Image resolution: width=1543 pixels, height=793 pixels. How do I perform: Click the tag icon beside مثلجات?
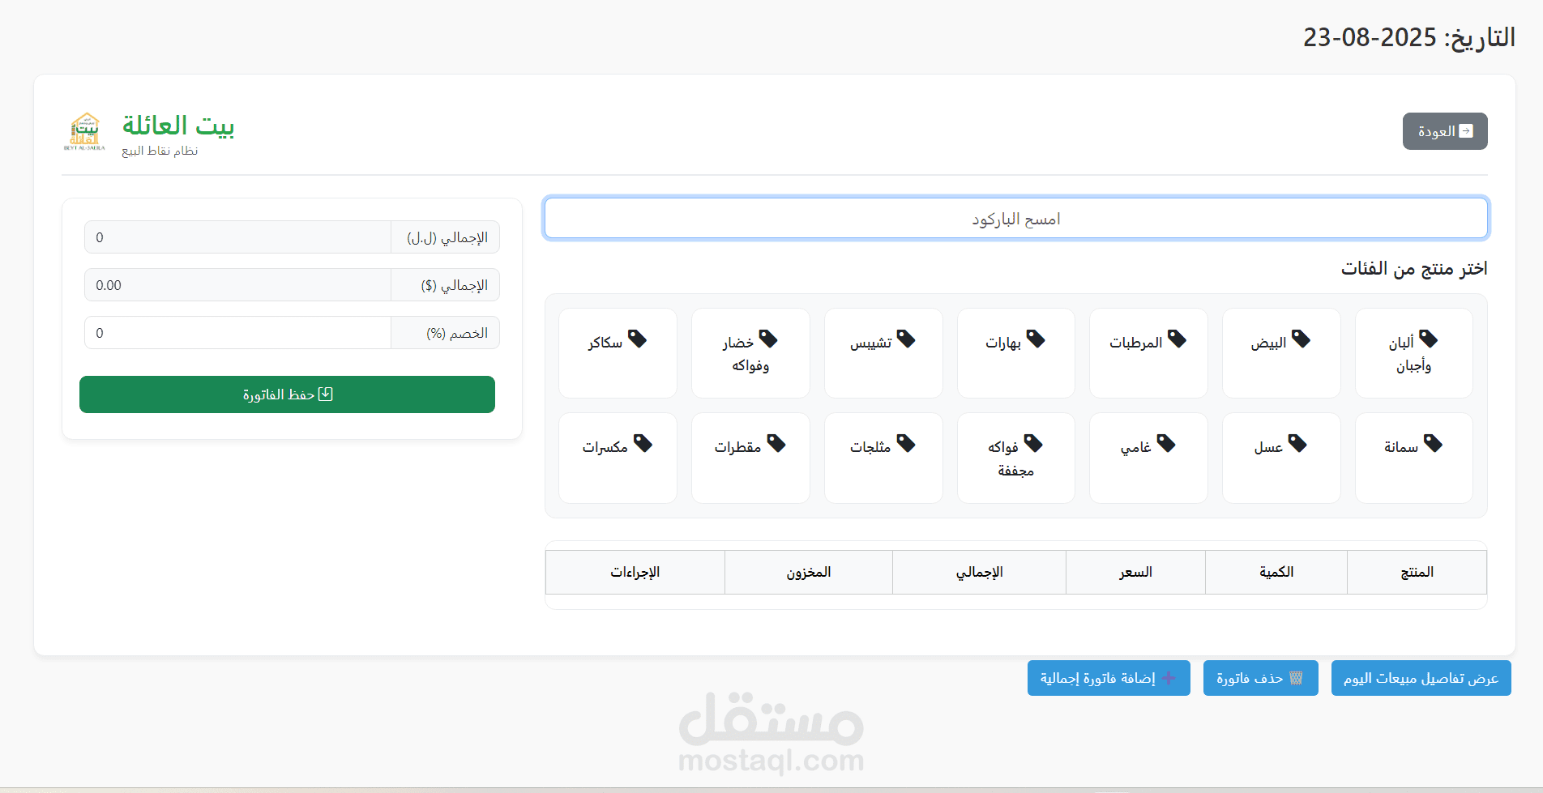click(x=906, y=443)
